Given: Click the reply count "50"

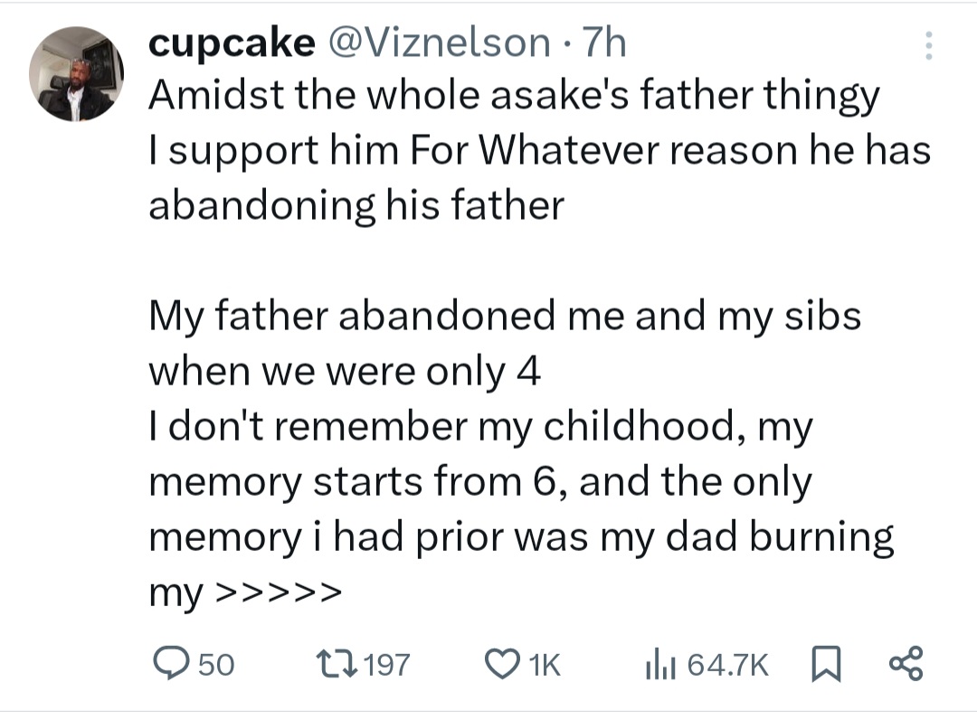Looking at the screenshot, I should coord(215,667).
